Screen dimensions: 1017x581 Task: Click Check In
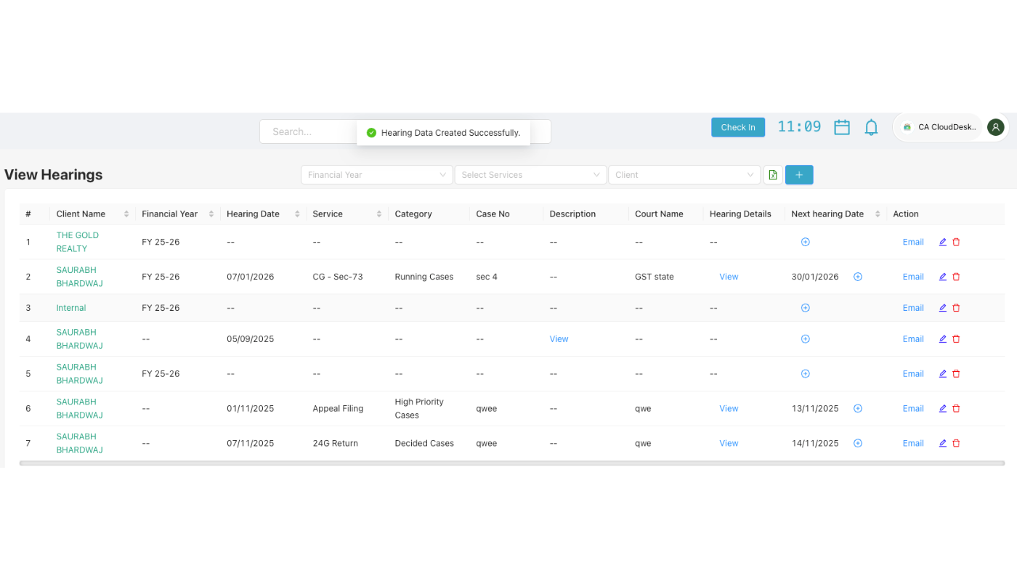pyautogui.click(x=737, y=126)
